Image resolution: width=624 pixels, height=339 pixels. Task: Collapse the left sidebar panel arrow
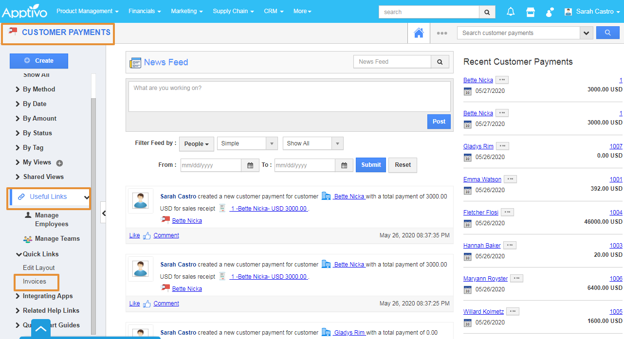click(x=103, y=213)
